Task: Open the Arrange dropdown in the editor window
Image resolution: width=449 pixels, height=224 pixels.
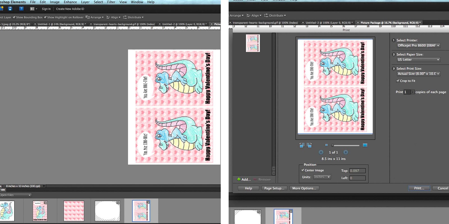Action: (x=95, y=17)
